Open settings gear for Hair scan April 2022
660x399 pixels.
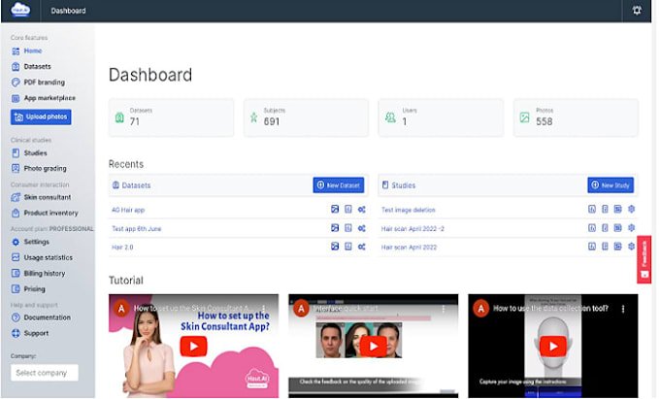(x=632, y=247)
